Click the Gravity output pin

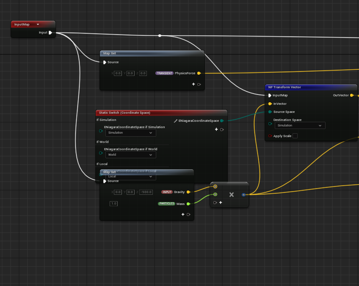pos(188,192)
